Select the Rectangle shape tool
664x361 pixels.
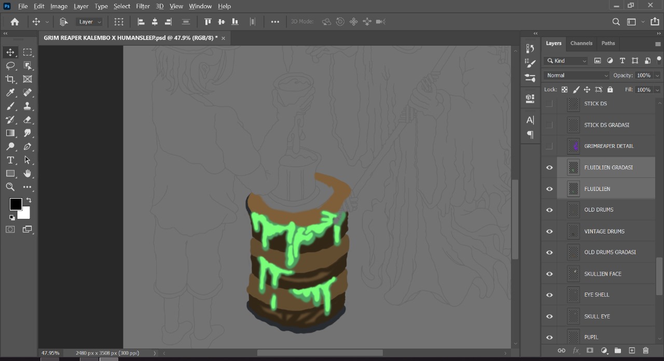10,173
